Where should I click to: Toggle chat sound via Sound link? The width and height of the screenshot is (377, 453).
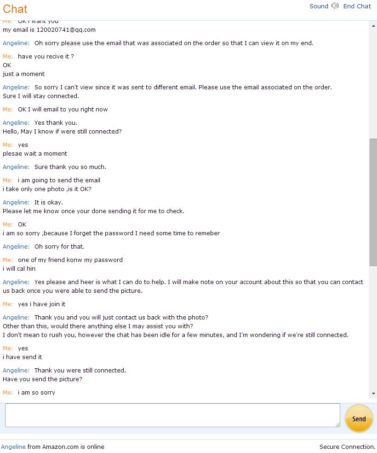(x=319, y=6)
